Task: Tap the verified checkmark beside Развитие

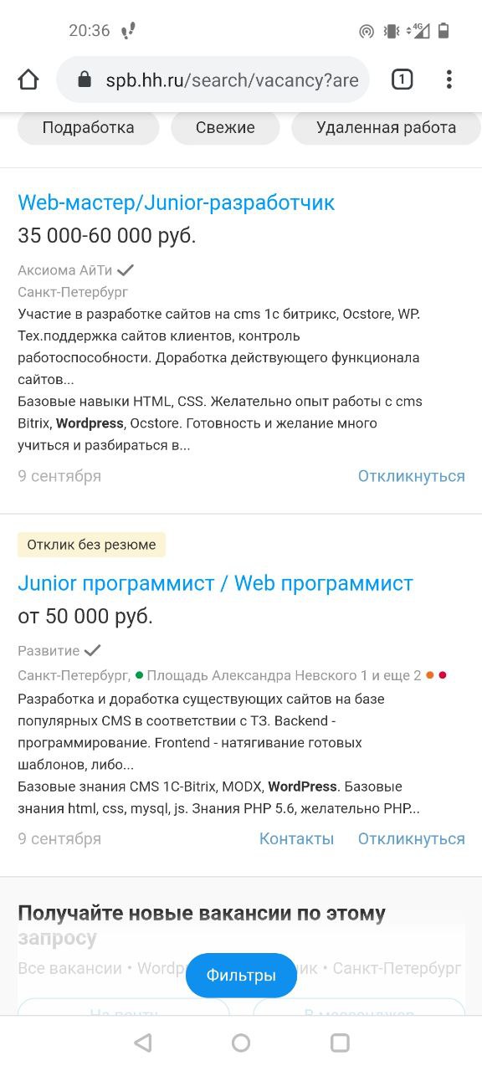Action: 93,650
